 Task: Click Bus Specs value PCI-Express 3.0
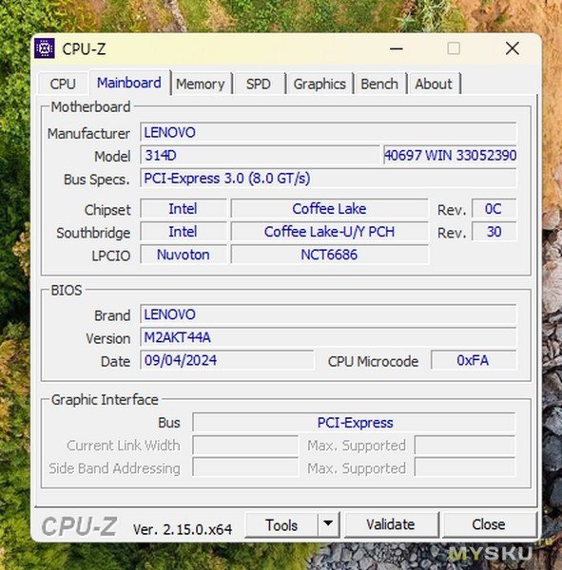click(328, 179)
